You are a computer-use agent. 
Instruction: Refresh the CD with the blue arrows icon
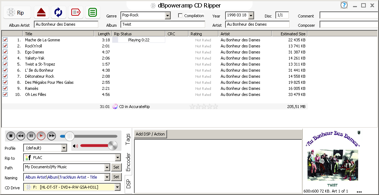coord(58,12)
